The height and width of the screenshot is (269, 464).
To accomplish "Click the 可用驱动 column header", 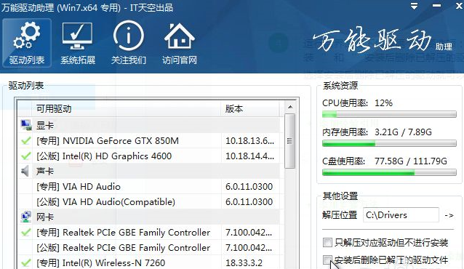I will 127,108.
